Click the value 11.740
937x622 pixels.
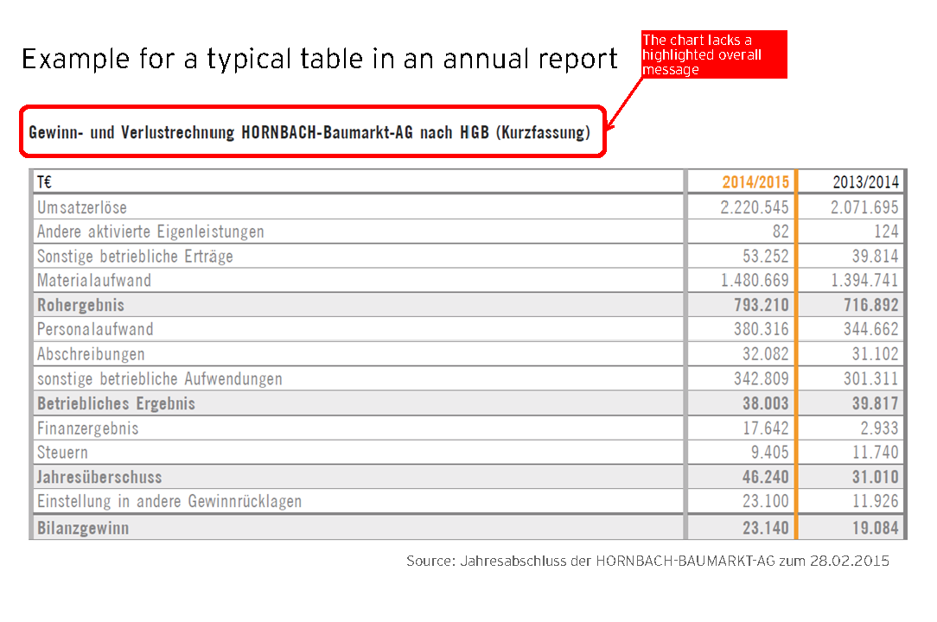876,453
